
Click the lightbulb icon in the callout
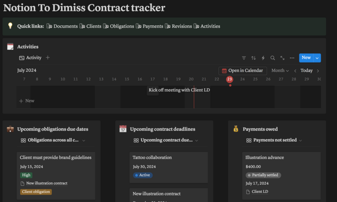click(10, 26)
